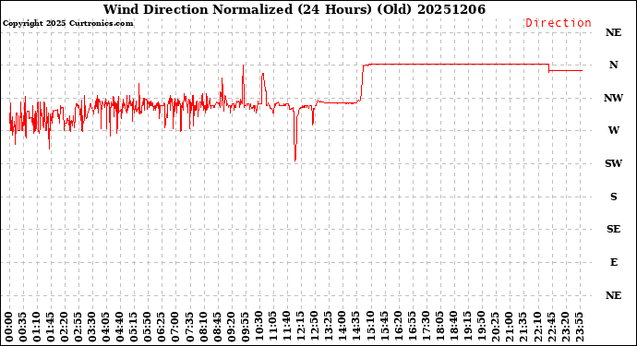Click the bottom NE axis label
Screen dimensions: 637x346
click(613, 295)
